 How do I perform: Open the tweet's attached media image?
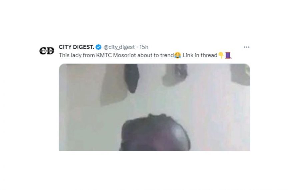click(154, 107)
